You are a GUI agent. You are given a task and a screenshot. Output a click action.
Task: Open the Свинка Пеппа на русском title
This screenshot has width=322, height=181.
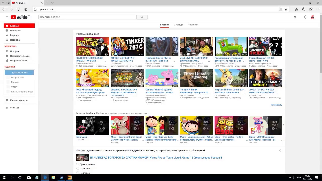point(160,91)
